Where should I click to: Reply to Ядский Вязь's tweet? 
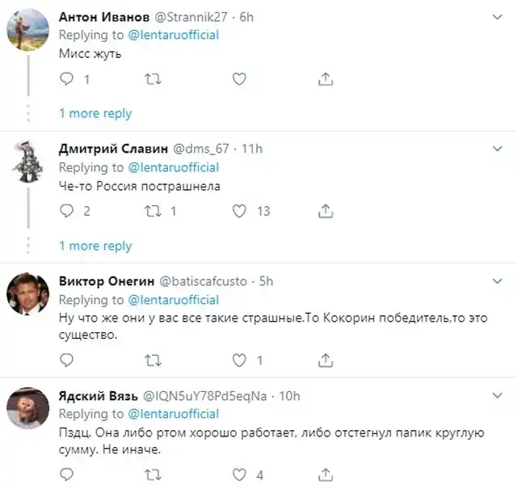click(x=68, y=474)
